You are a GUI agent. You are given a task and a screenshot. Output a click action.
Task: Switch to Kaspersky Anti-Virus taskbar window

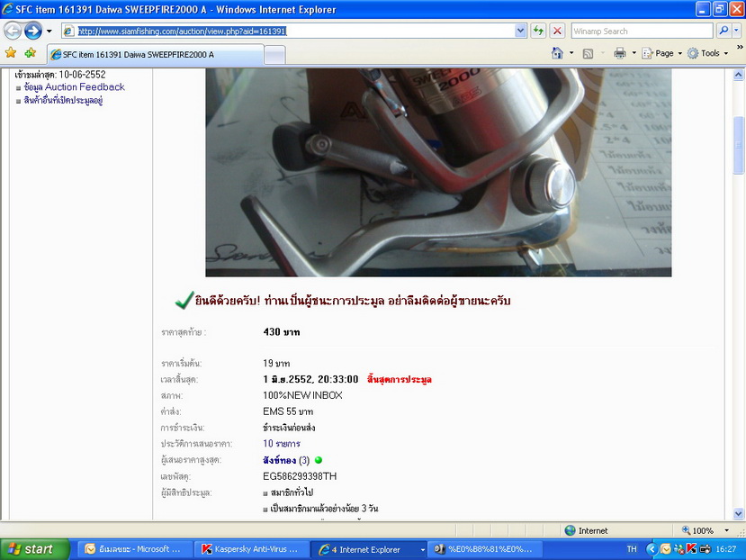pyautogui.click(x=250, y=549)
